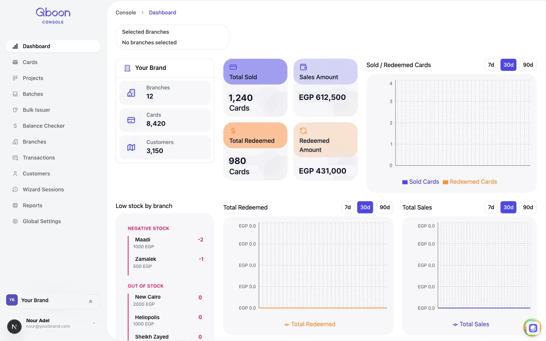Click Nour Adel's profile avatar
The height and width of the screenshot is (341, 546).
coord(14,327)
